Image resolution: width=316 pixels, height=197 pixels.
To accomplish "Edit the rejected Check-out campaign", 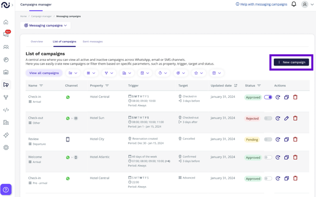I will point(286,118).
